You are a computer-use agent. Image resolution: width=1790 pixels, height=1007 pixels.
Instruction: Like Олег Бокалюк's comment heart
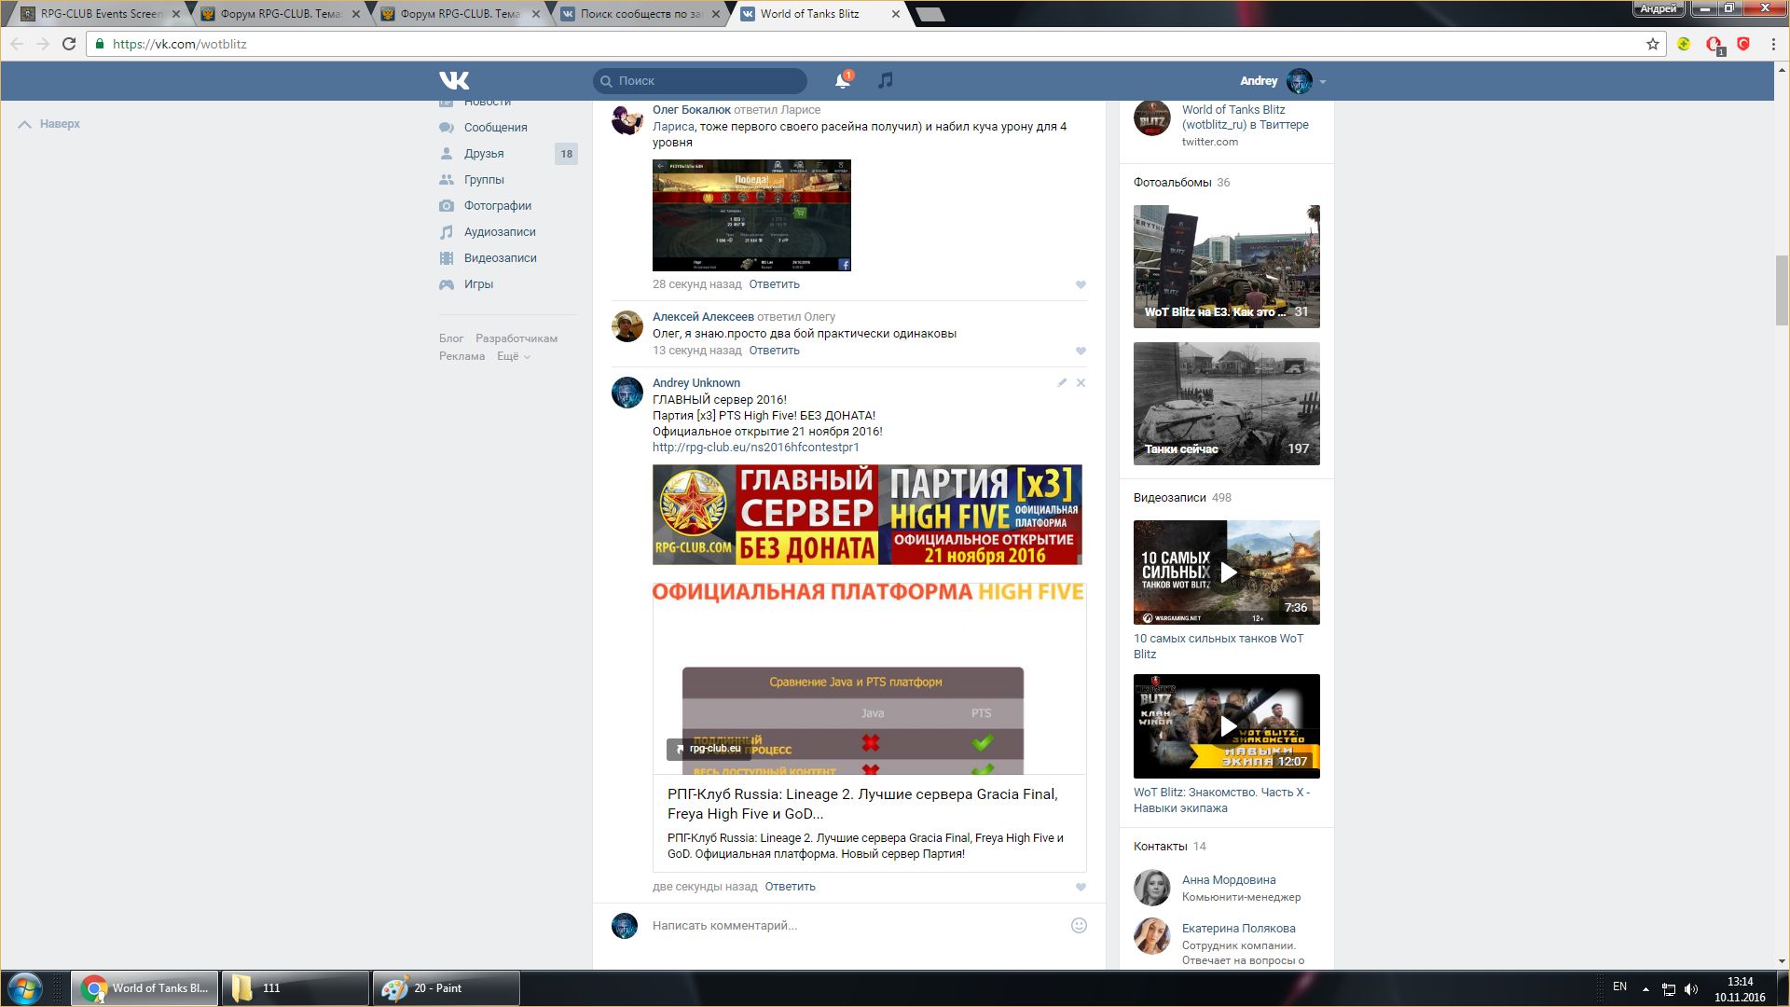click(x=1081, y=284)
